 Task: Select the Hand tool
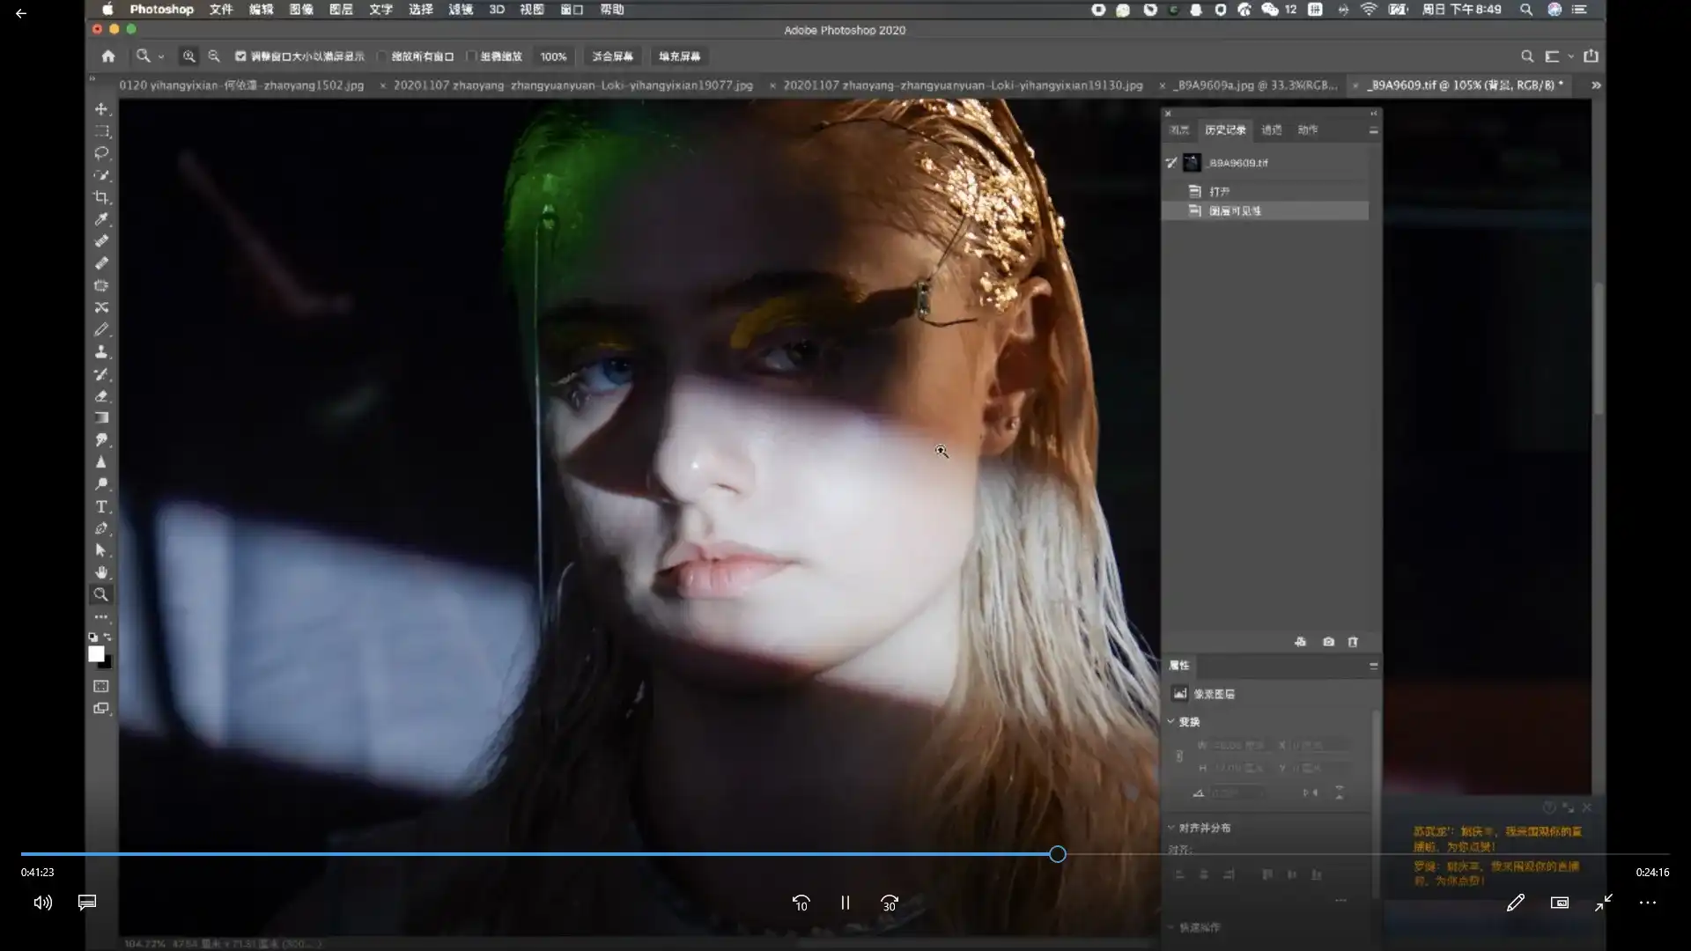pyautogui.click(x=101, y=572)
